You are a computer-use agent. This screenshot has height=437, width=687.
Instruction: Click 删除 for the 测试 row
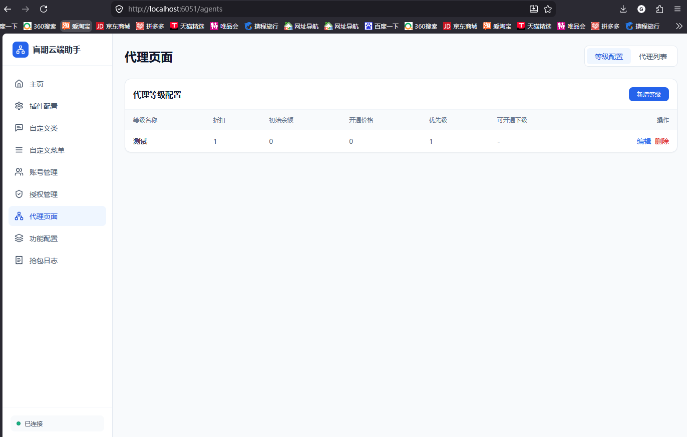click(662, 141)
